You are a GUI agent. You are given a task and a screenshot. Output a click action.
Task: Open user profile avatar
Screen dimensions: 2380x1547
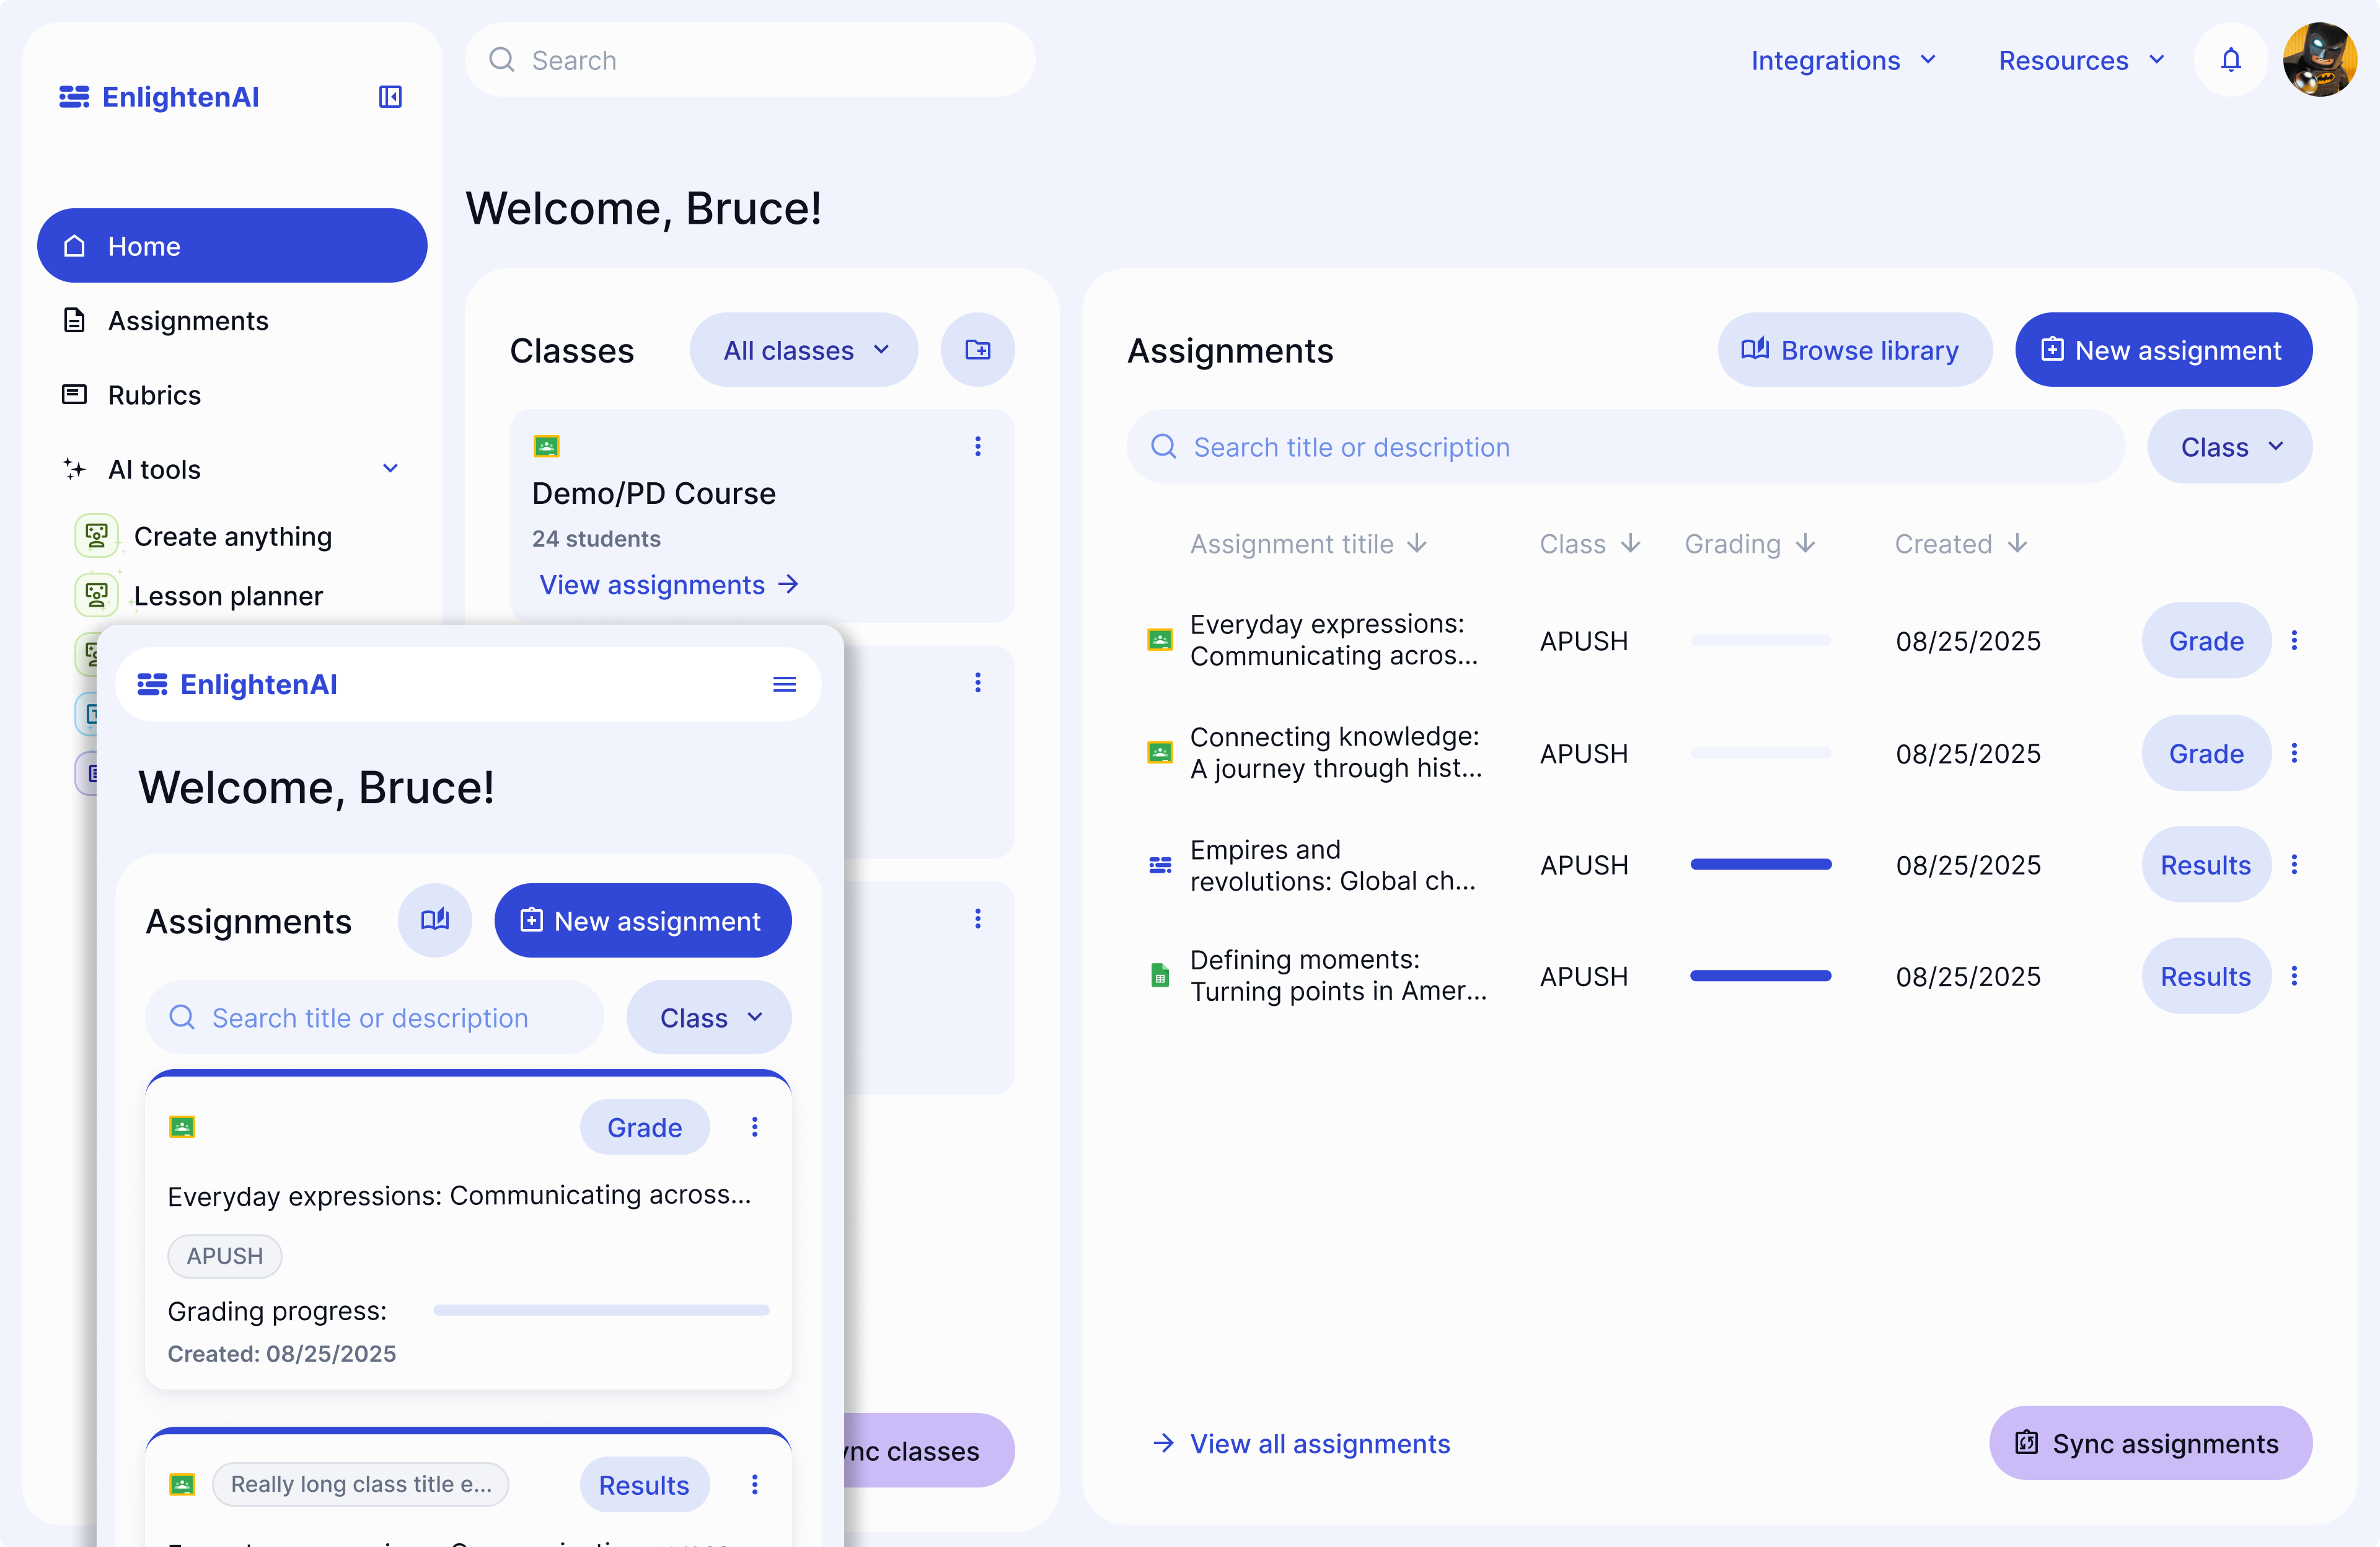click(x=2319, y=60)
